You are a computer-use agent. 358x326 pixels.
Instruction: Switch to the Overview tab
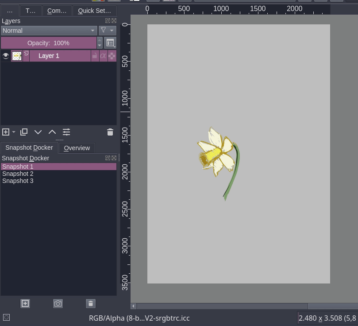[77, 148]
